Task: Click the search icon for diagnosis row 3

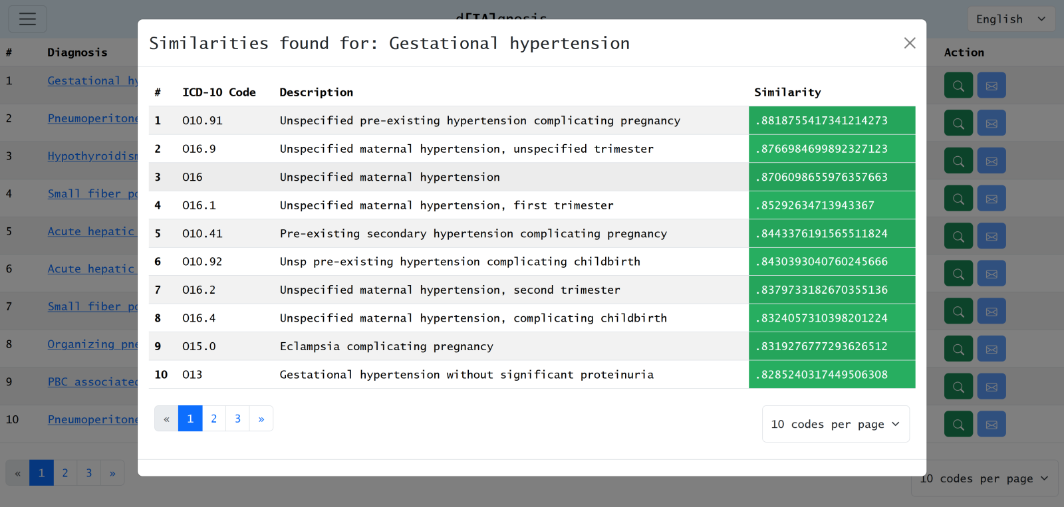Action: [958, 161]
